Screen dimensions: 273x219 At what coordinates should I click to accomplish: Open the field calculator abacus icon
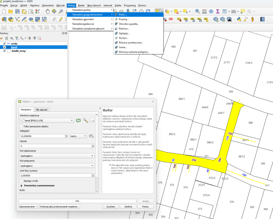204,11
